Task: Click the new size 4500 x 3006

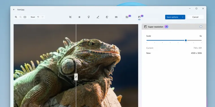Action: 196,53
